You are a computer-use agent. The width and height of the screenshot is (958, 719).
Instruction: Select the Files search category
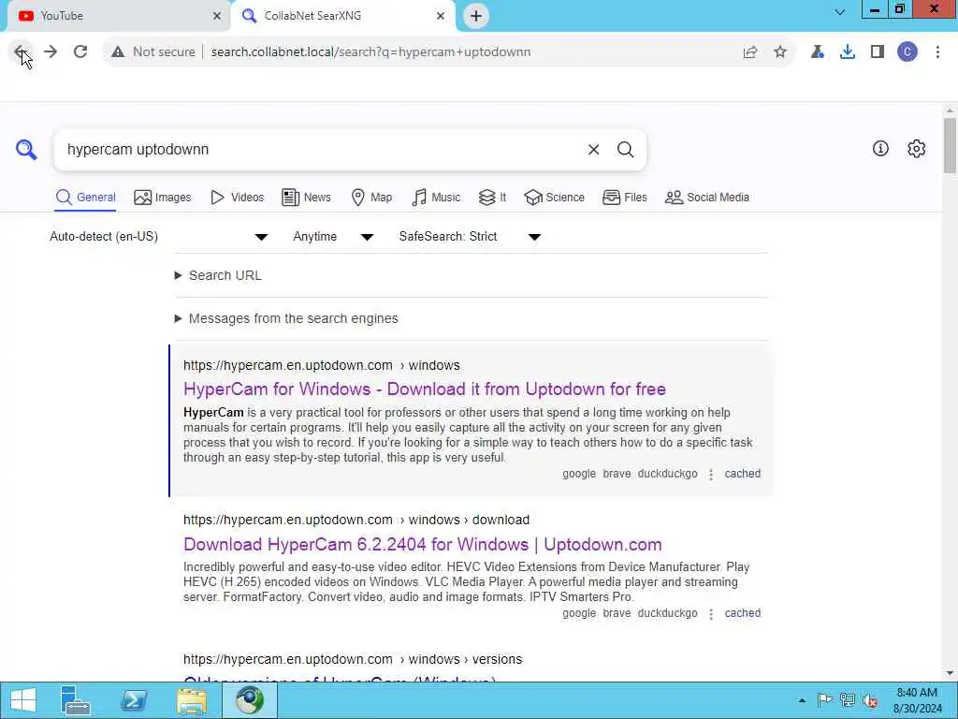(624, 198)
